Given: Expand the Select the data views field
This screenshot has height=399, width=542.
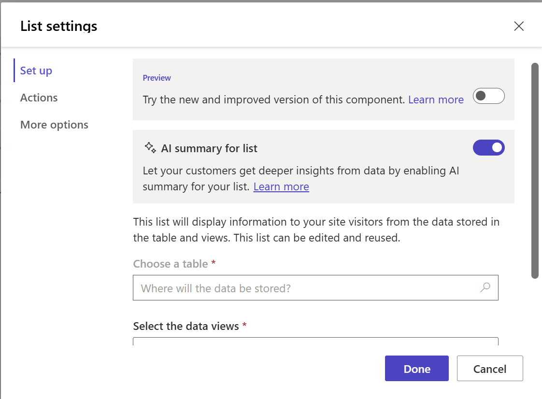Looking at the screenshot, I should 315,341.
